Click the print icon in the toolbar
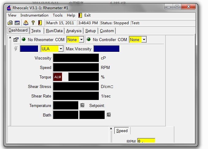Screen dimensions: 208x149 pyautogui.click(x=10, y=23)
